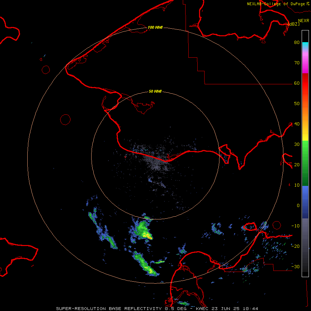Click the -20 value on the dBZ scale
The height and width of the screenshot is (311, 311).
(295, 246)
